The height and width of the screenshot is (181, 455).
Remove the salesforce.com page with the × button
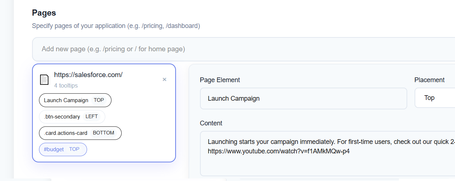coord(164,80)
